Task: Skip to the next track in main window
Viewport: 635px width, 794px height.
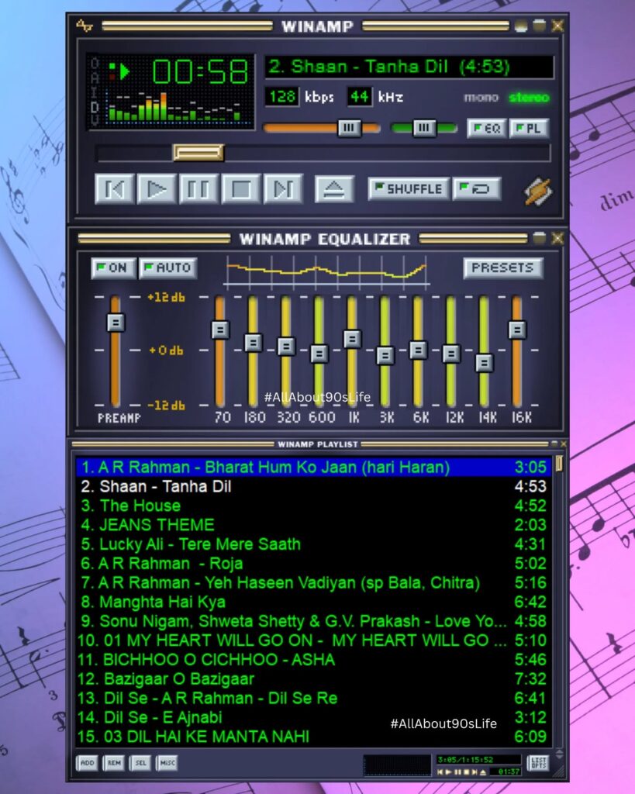Action: [283, 189]
